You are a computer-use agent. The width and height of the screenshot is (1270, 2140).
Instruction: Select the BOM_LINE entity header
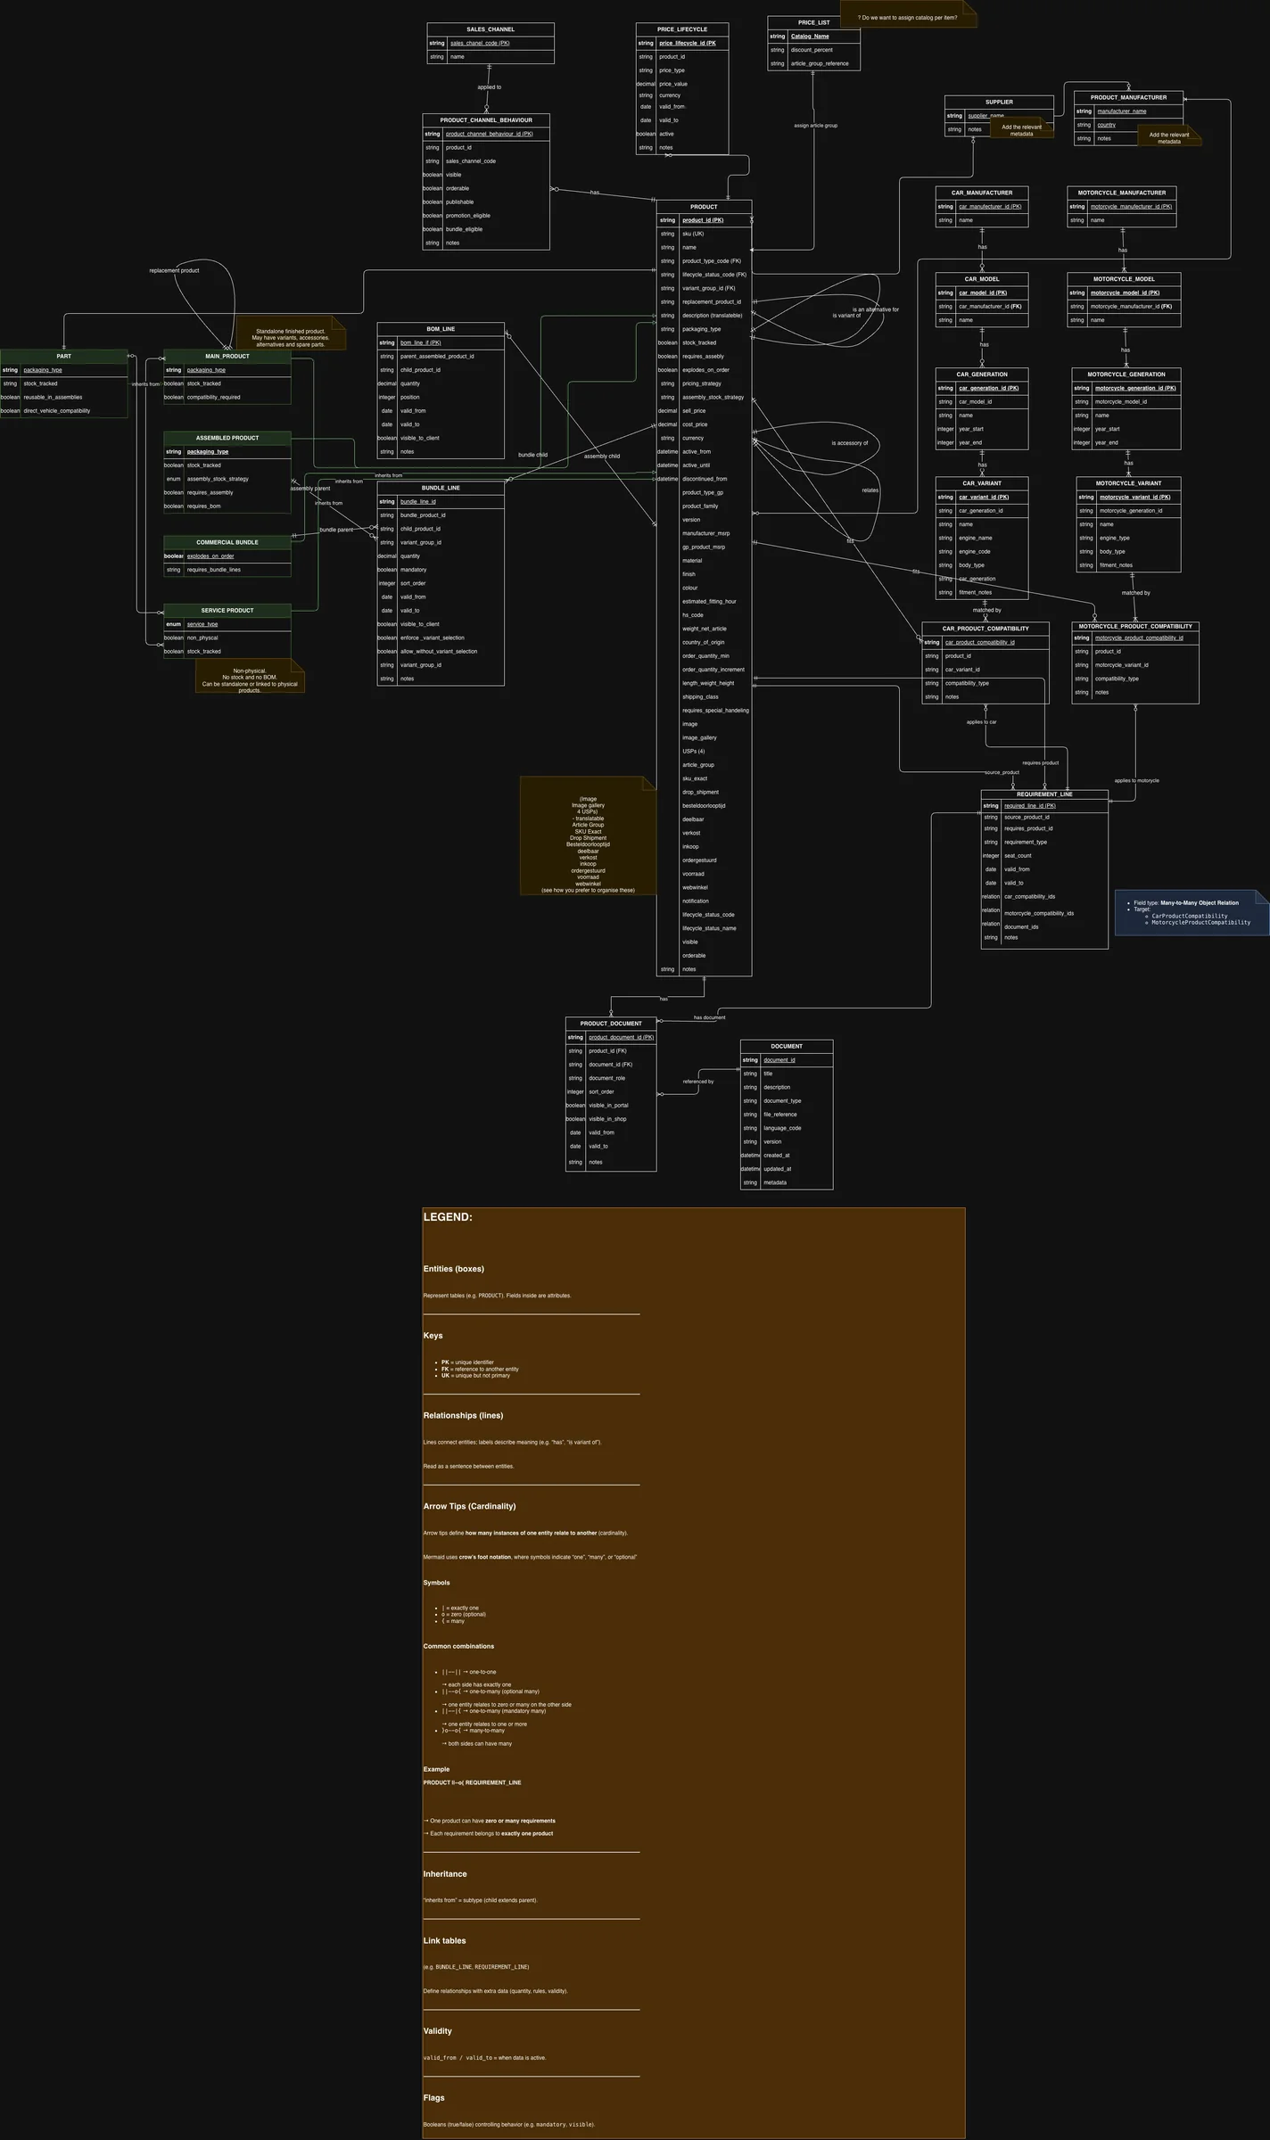click(x=441, y=329)
